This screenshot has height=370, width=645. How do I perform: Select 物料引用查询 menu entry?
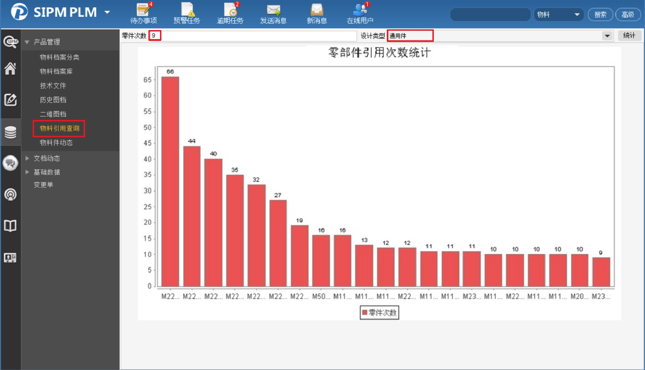click(x=59, y=129)
